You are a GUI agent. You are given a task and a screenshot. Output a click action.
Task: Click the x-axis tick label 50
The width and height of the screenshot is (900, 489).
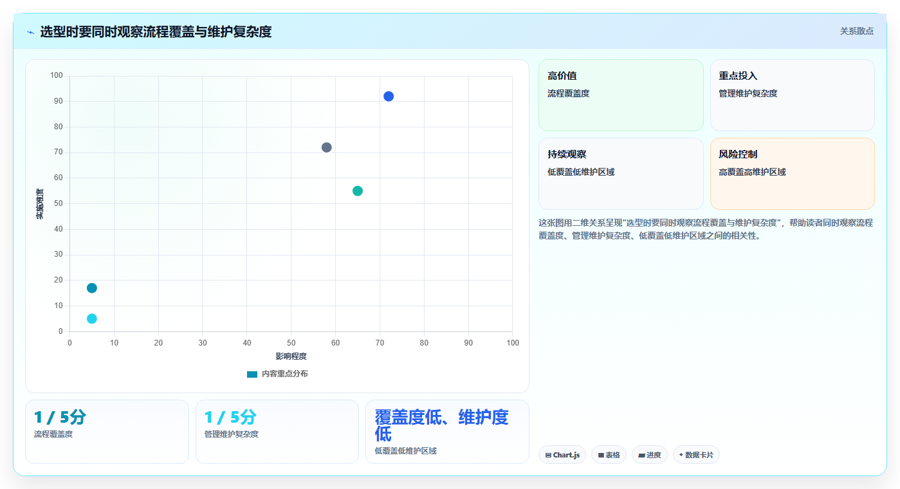point(291,343)
